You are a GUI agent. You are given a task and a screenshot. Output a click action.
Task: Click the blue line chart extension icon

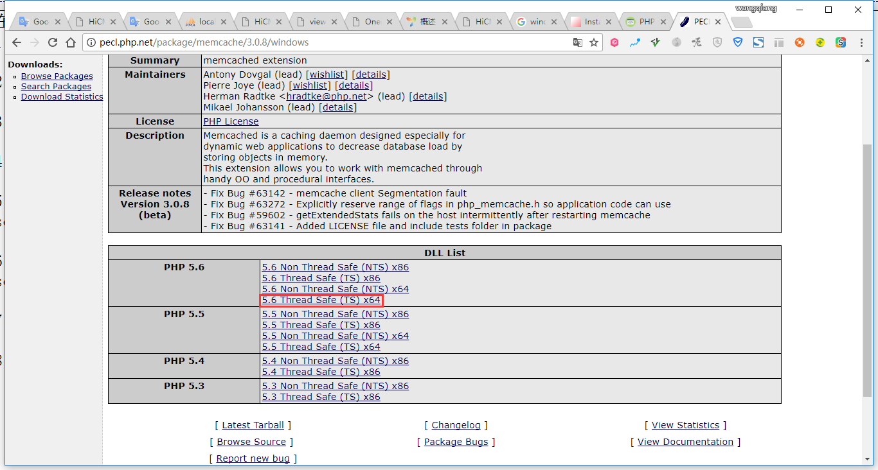[x=635, y=42]
